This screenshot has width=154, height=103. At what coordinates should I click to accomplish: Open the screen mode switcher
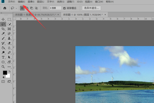[9, 82]
